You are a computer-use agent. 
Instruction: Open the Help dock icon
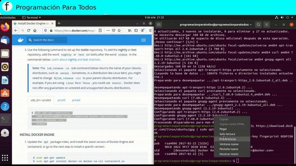(5, 107)
